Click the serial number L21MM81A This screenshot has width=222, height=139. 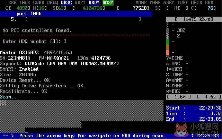click(x=19, y=58)
